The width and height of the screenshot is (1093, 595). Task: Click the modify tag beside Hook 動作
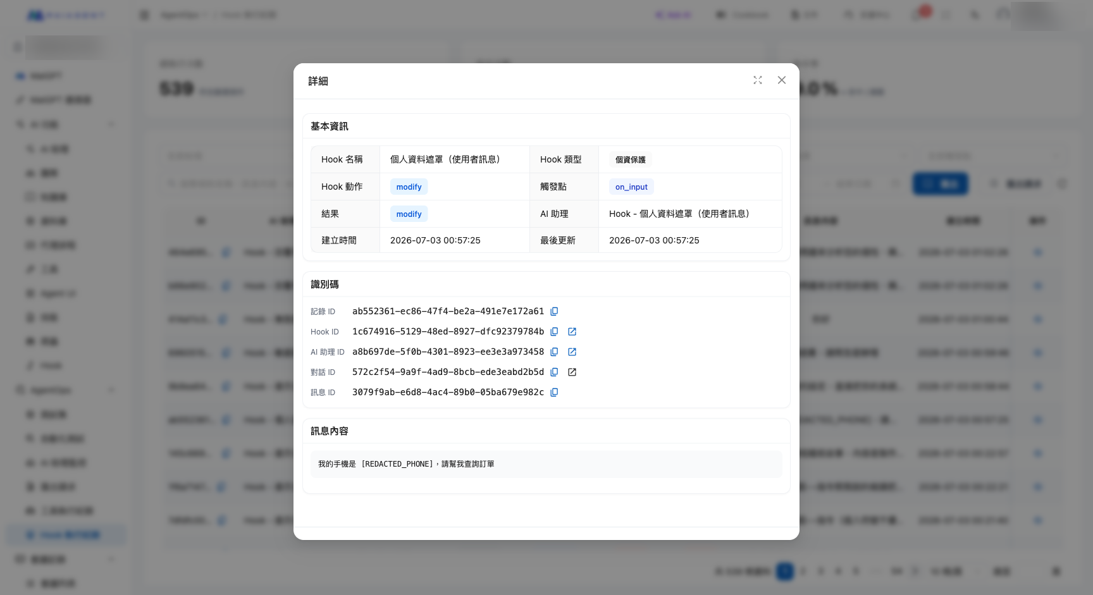coord(409,187)
